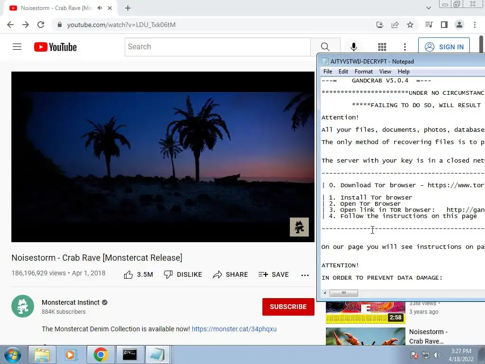Open the Noisestorm - Crab Rave suggested title
485x364 pixels.
[x=428, y=337]
